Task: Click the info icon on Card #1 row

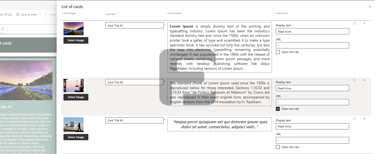Action: point(354,23)
